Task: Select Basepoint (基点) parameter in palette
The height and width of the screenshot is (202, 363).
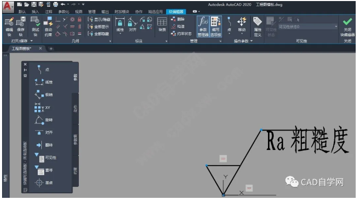Action: tap(44, 183)
